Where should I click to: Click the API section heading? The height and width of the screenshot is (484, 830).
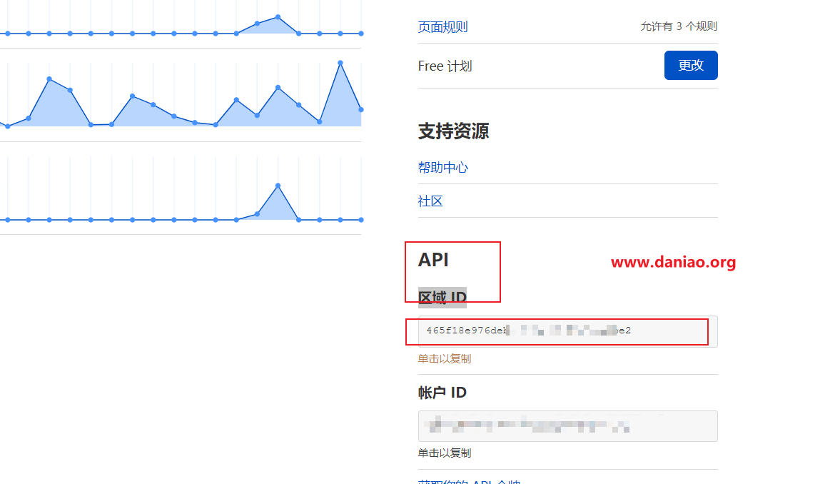pyautogui.click(x=433, y=260)
